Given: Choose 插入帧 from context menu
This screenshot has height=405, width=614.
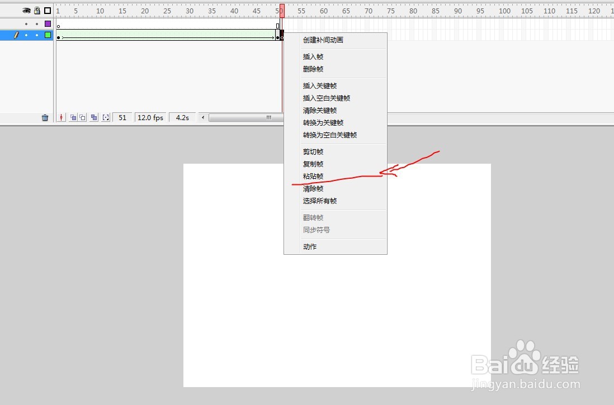Looking at the screenshot, I should [x=335, y=57].
